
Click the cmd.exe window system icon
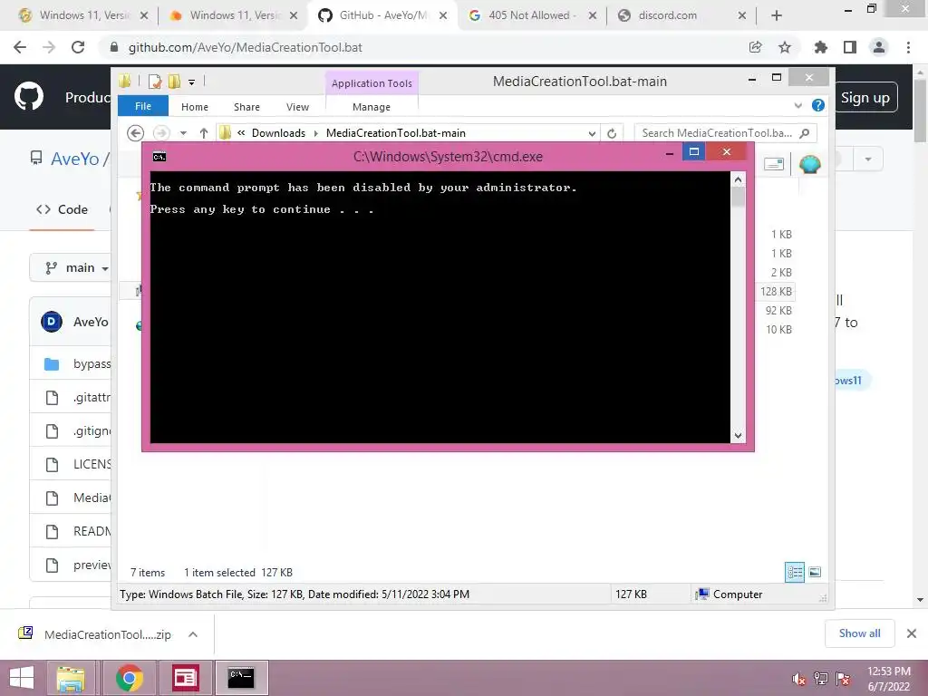pyautogui.click(x=159, y=157)
